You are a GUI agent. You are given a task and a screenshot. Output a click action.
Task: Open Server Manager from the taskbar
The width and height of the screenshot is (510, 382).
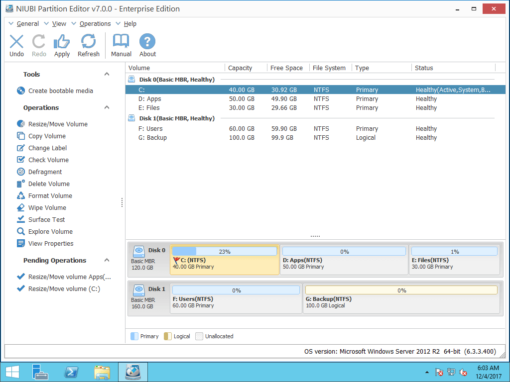tap(40, 372)
